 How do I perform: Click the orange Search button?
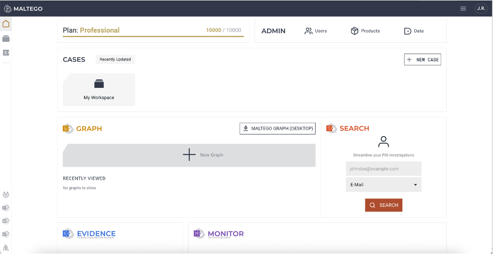(x=384, y=205)
